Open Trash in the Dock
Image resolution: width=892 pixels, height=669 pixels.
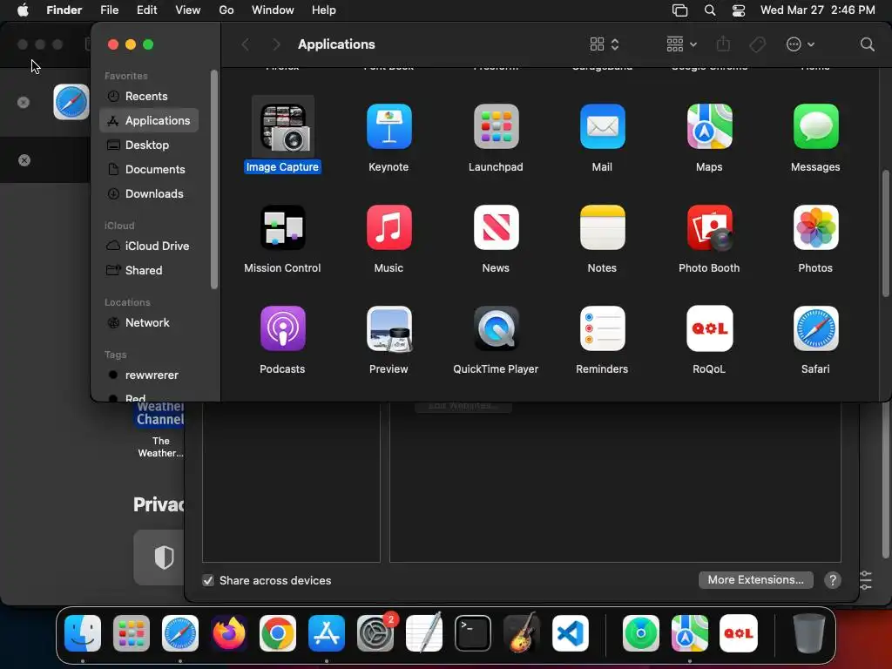click(x=808, y=633)
